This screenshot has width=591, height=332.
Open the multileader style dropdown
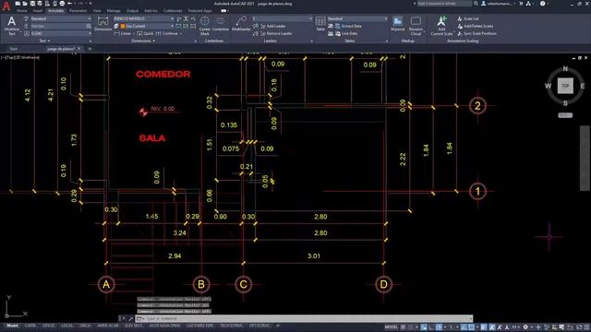(x=283, y=18)
